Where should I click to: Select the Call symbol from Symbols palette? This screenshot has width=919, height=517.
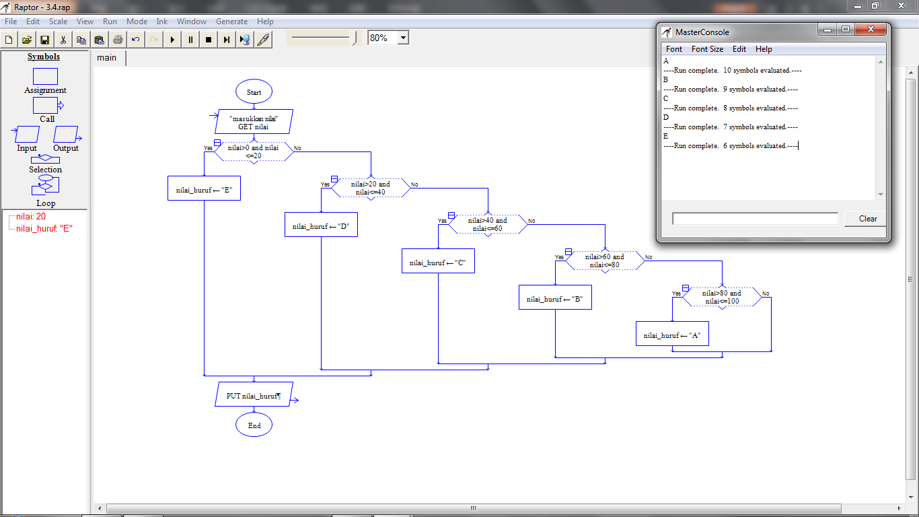pyautogui.click(x=44, y=105)
